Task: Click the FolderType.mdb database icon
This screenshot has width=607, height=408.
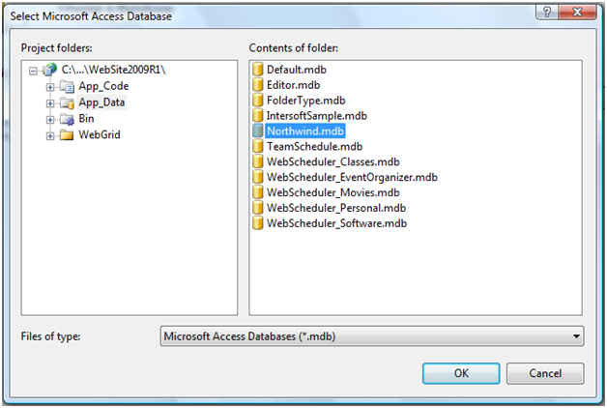Action: pyautogui.click(x=257, y=101)
